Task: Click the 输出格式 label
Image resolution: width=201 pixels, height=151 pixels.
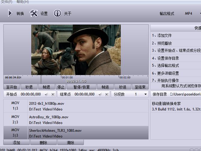Action: (x=167, y=14)
